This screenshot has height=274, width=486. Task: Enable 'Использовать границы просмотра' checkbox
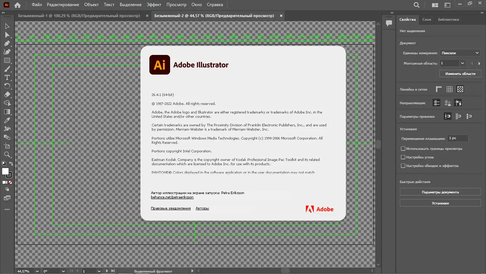403,149
